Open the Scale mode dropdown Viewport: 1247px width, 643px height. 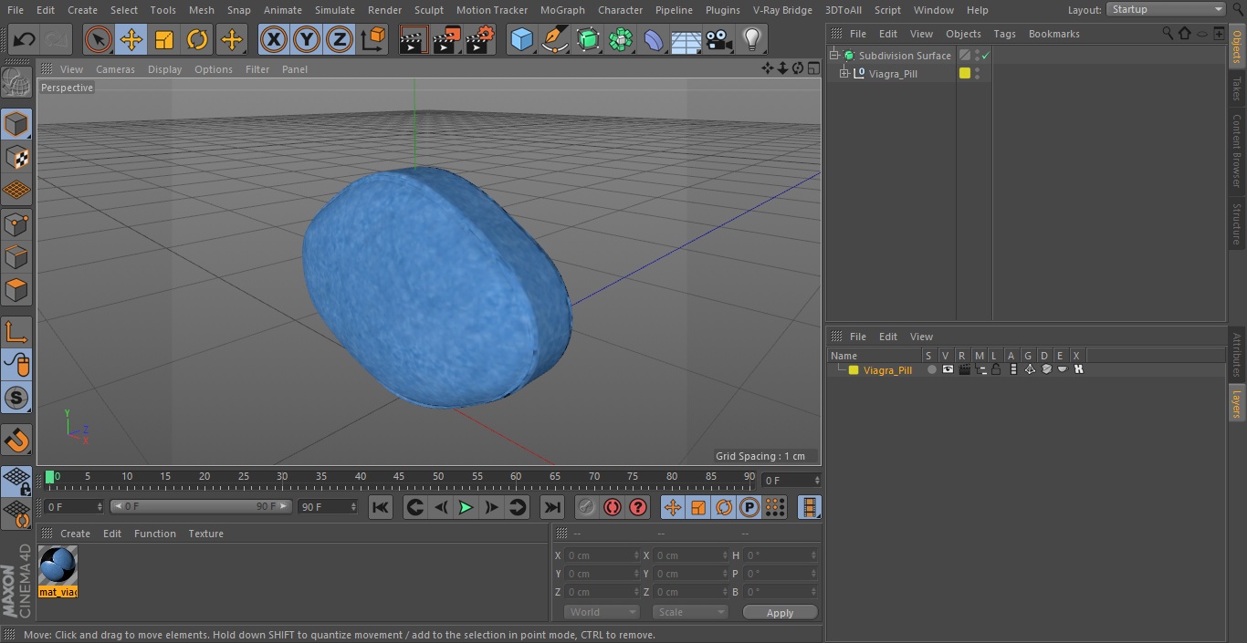point(690,612)
